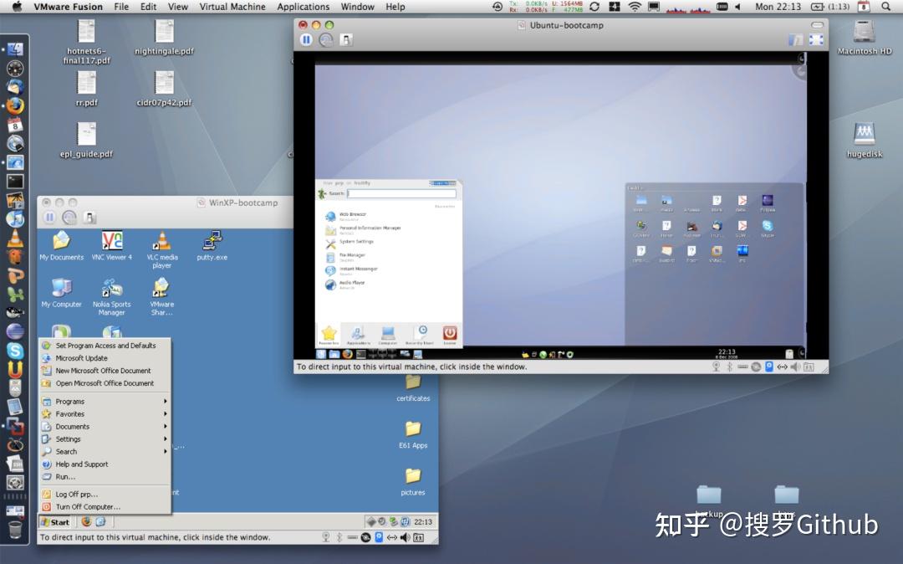Open VLC media player on WinXP desktop

[x=162, y=249]
